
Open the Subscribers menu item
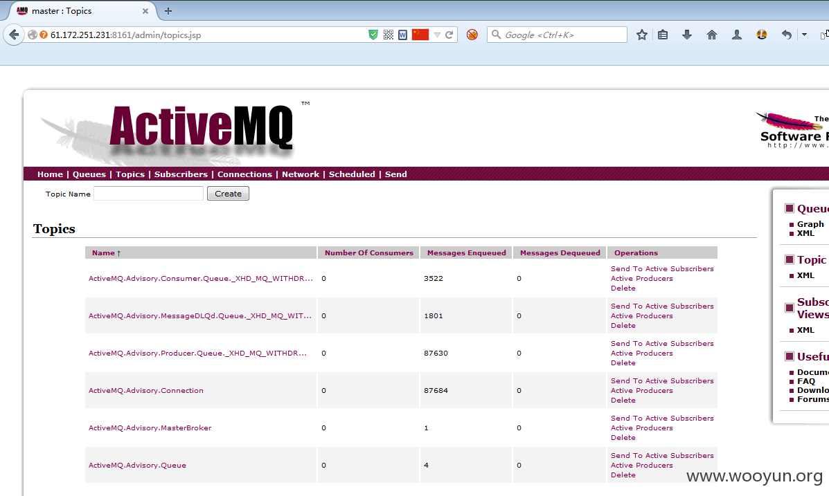pos(181,174)
